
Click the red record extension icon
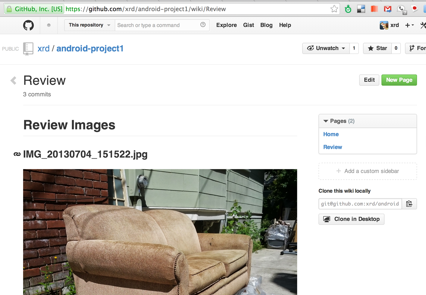(414, 9)
